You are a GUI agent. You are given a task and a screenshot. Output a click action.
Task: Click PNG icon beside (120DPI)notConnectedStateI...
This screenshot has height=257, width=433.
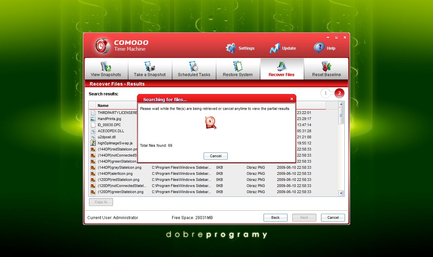coord(93,186)
